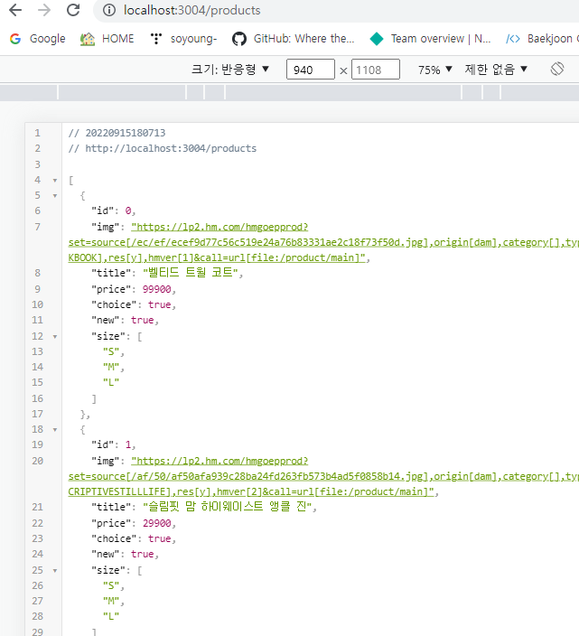This screenshot has height=636, width=579.
Task: Click the title text "벨티드 트윌 코트"
Action: point(191,272)
